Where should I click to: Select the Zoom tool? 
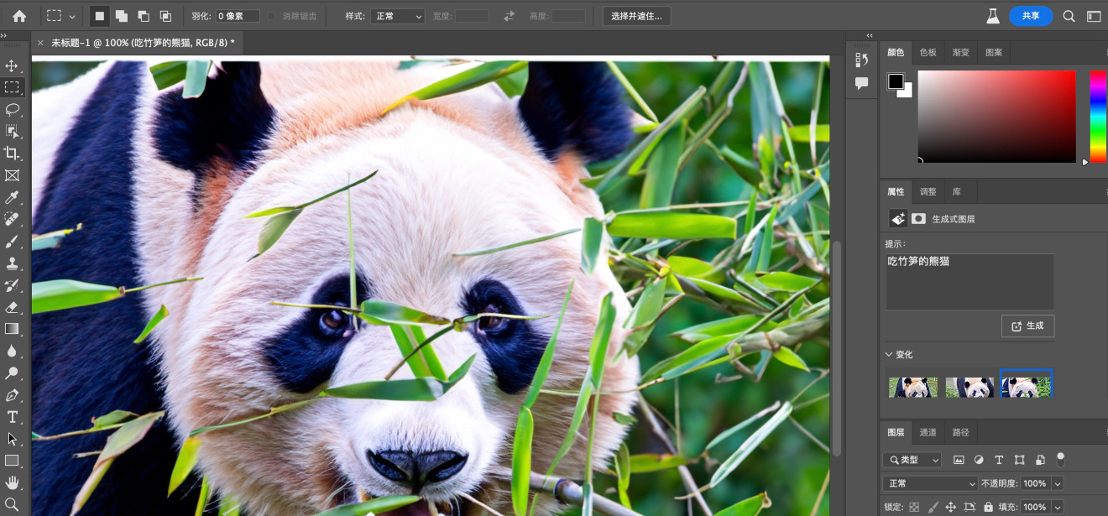(x=12, y=504)
